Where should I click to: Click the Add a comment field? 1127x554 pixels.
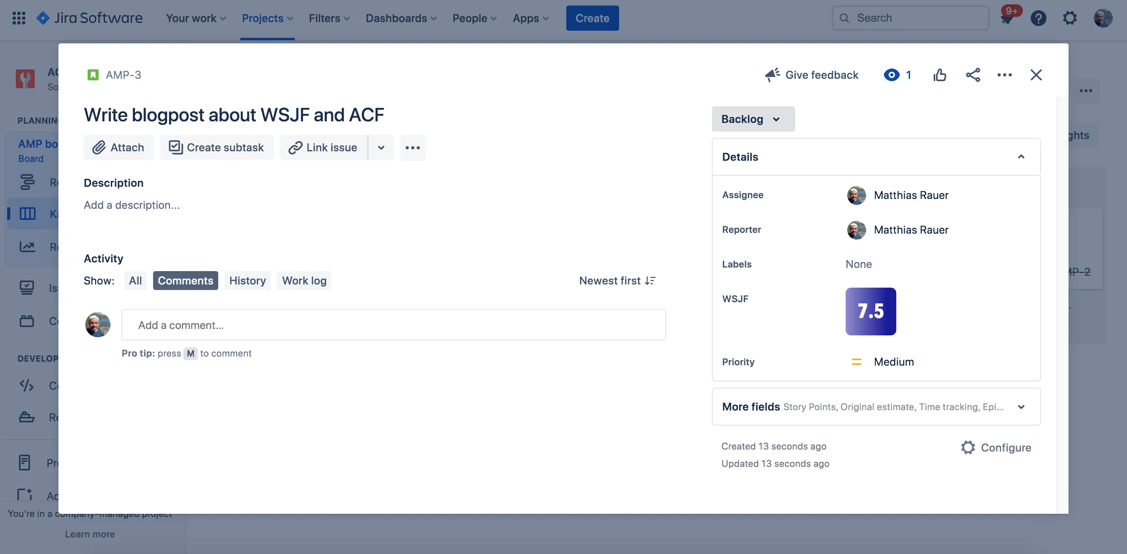393,325
